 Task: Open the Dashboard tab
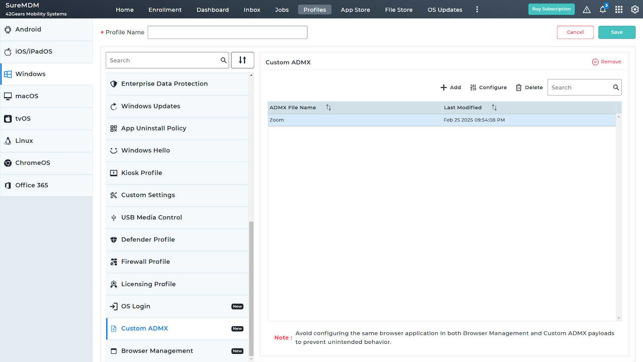point(213,10)
